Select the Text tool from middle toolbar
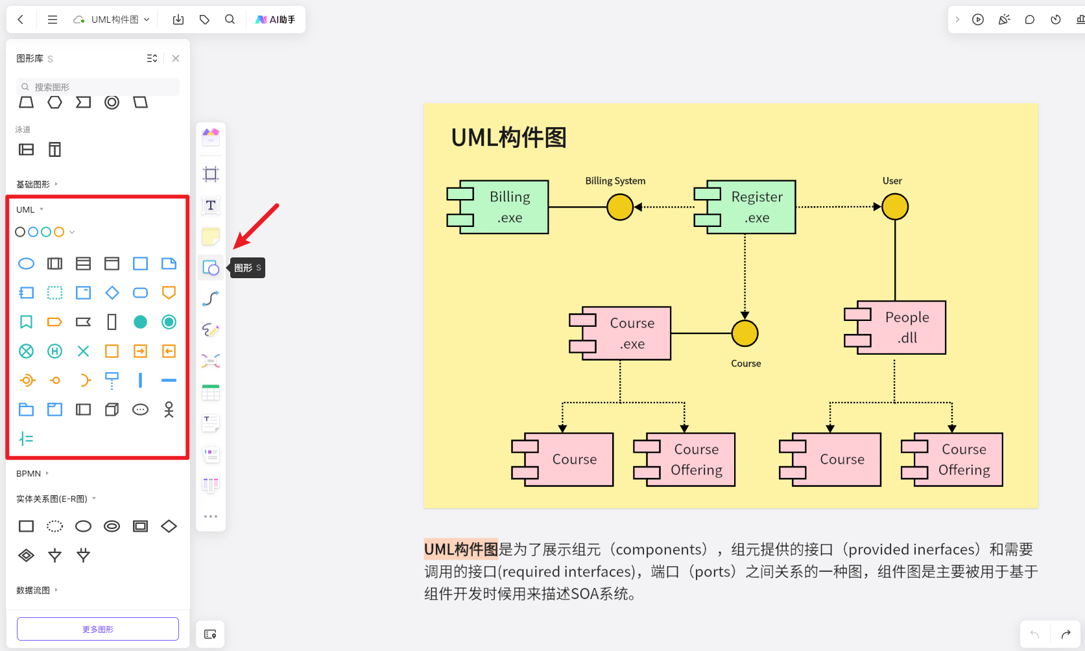Viewport: 1085px width, 651px height. [210, 205]
